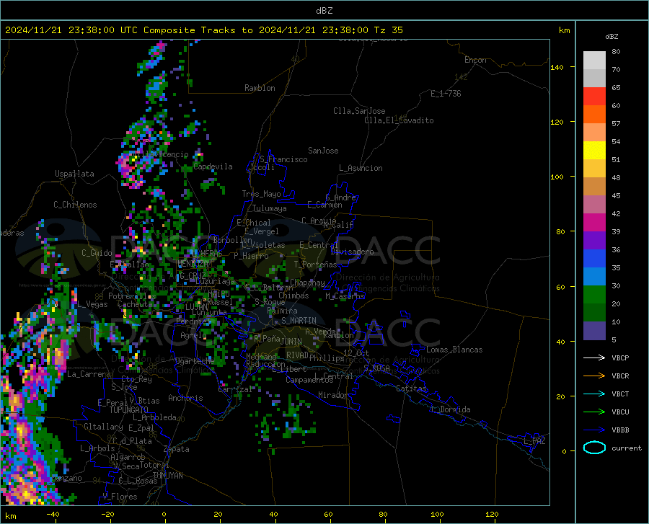The height and width of the screenshot is (524, 649).
Task: Click the 'Tz 35' threshold text
Action: tap(388, 30)
